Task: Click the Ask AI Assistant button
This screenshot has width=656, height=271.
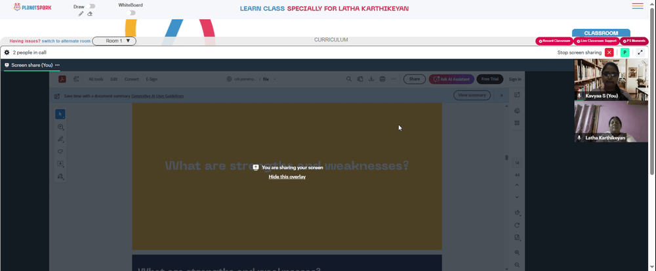Action: (x=451, y=79)
